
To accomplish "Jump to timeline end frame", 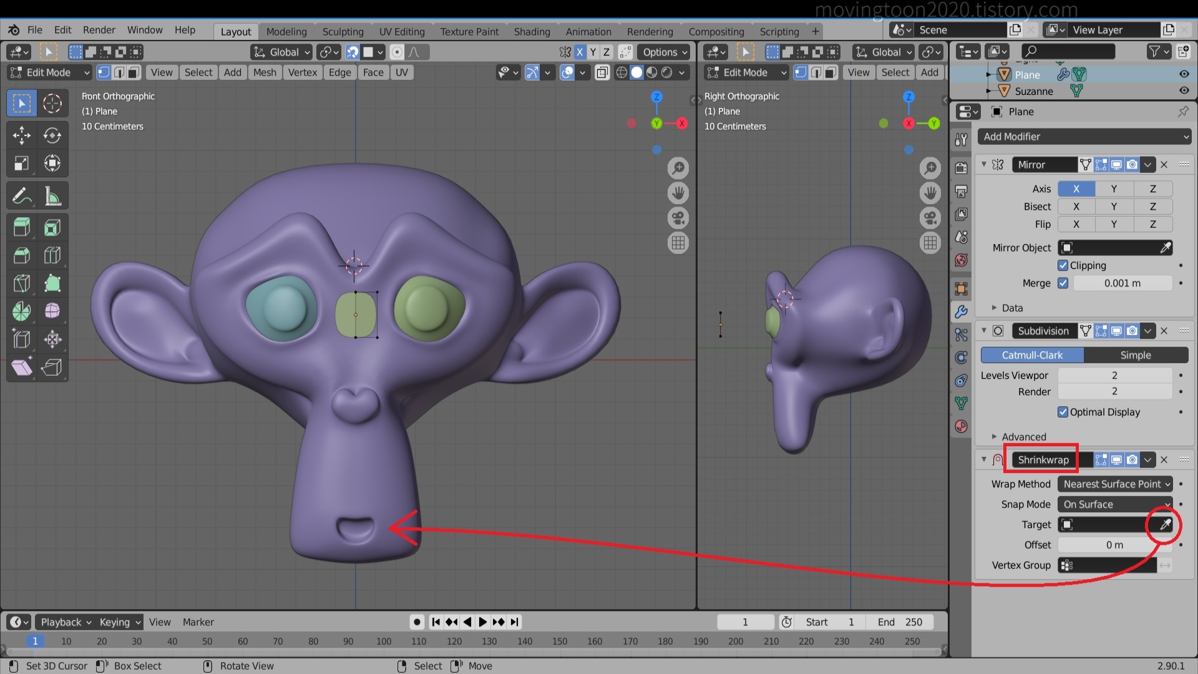I will (x=514, y=622).
